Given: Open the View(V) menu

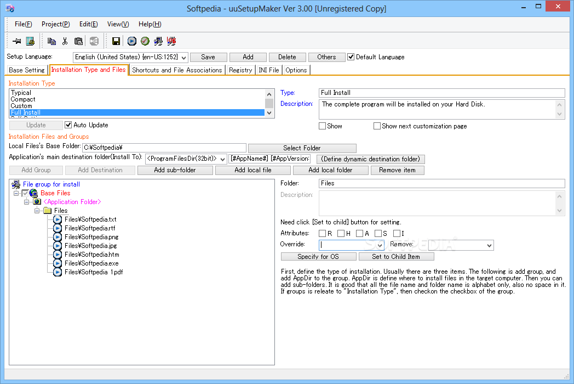Looking at the screenshot, I should (x=118, y=24).
